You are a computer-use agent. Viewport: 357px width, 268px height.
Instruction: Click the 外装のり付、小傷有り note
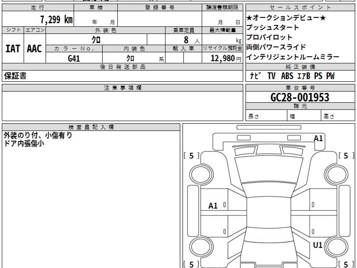click(38, 135)
